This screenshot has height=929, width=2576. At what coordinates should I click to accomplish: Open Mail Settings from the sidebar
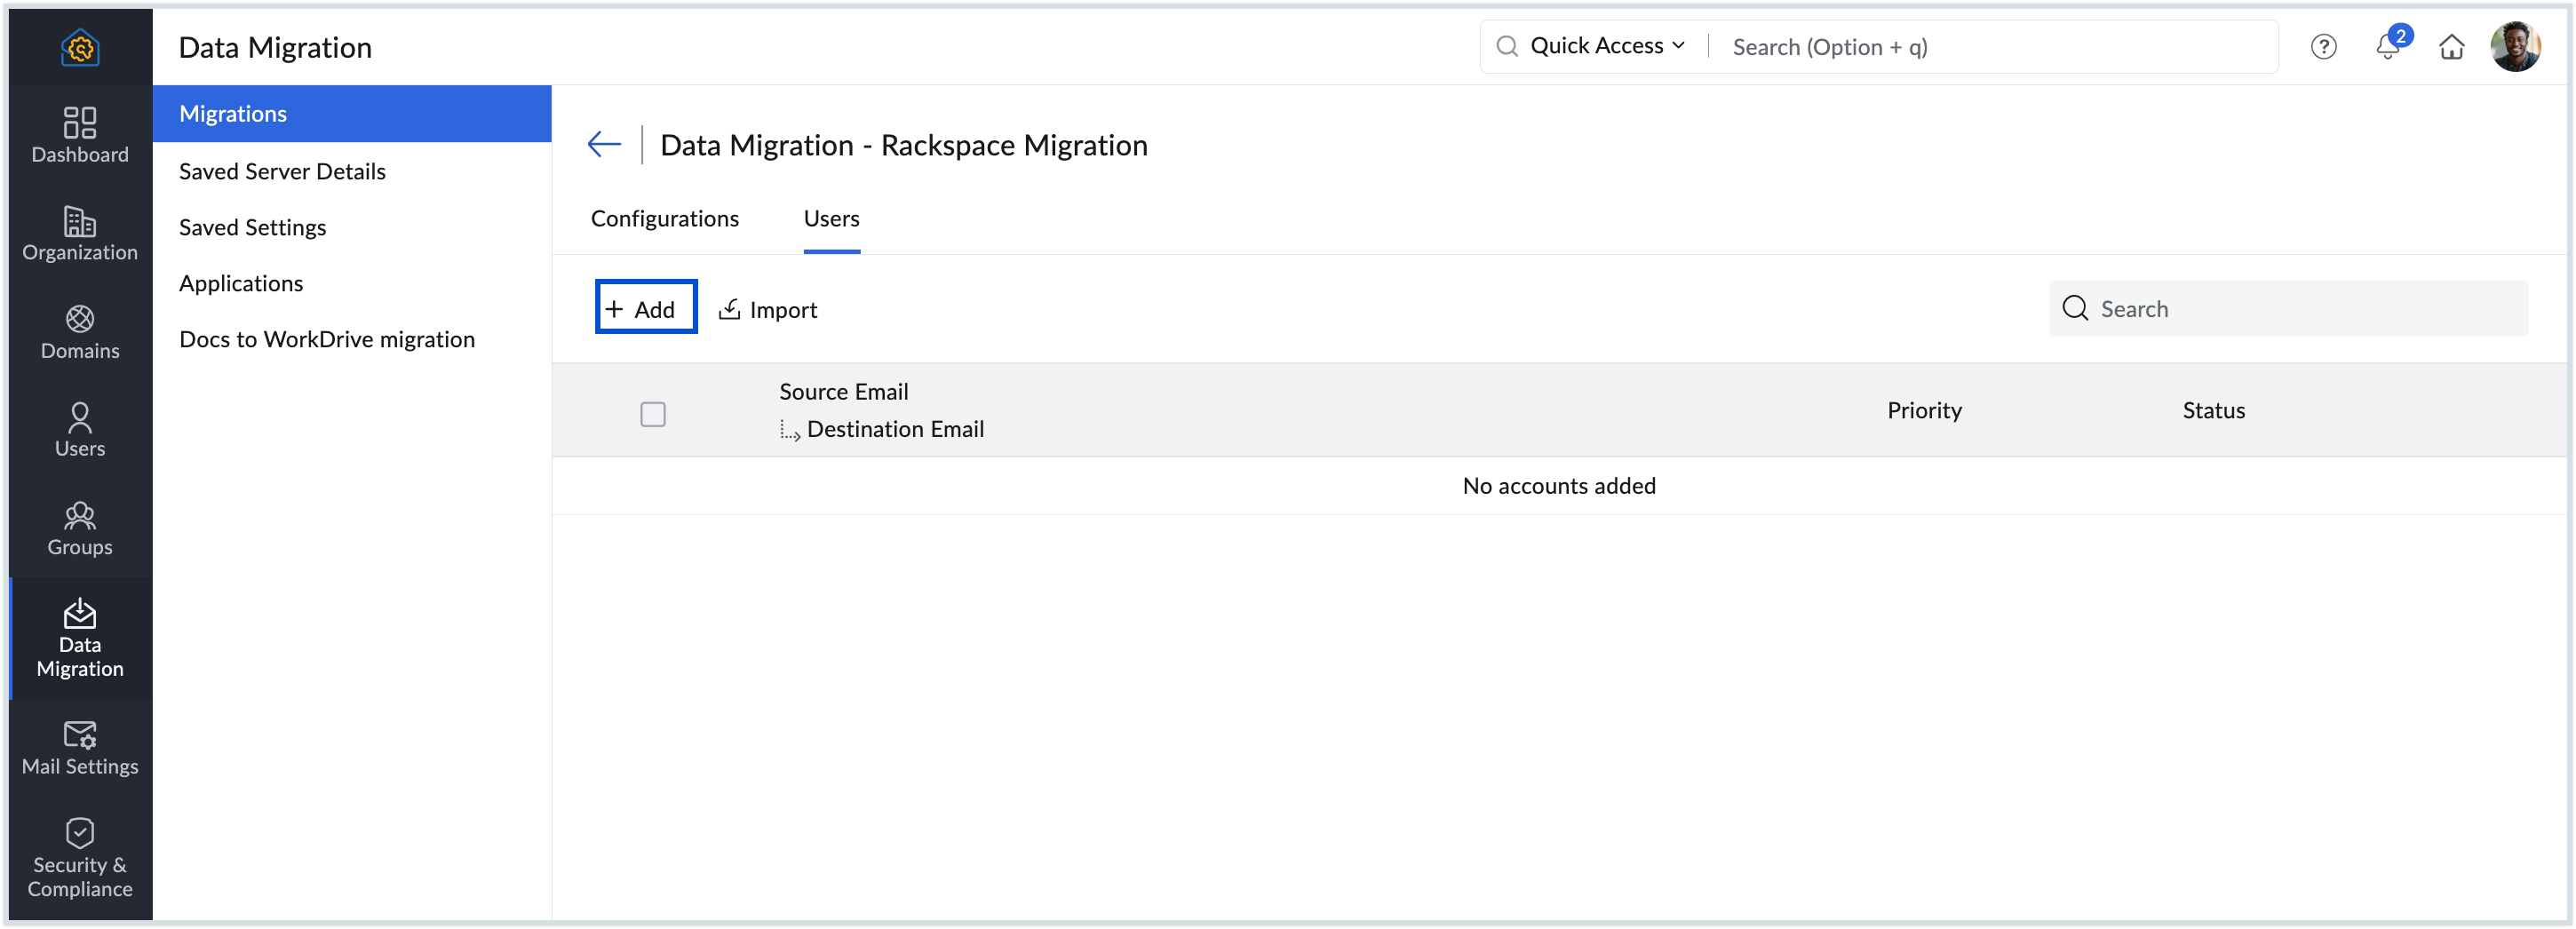pos(79,748)
